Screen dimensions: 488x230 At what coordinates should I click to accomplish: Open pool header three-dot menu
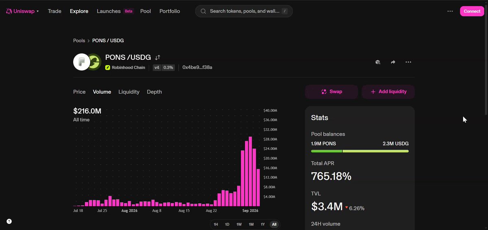tap(408, 62)
